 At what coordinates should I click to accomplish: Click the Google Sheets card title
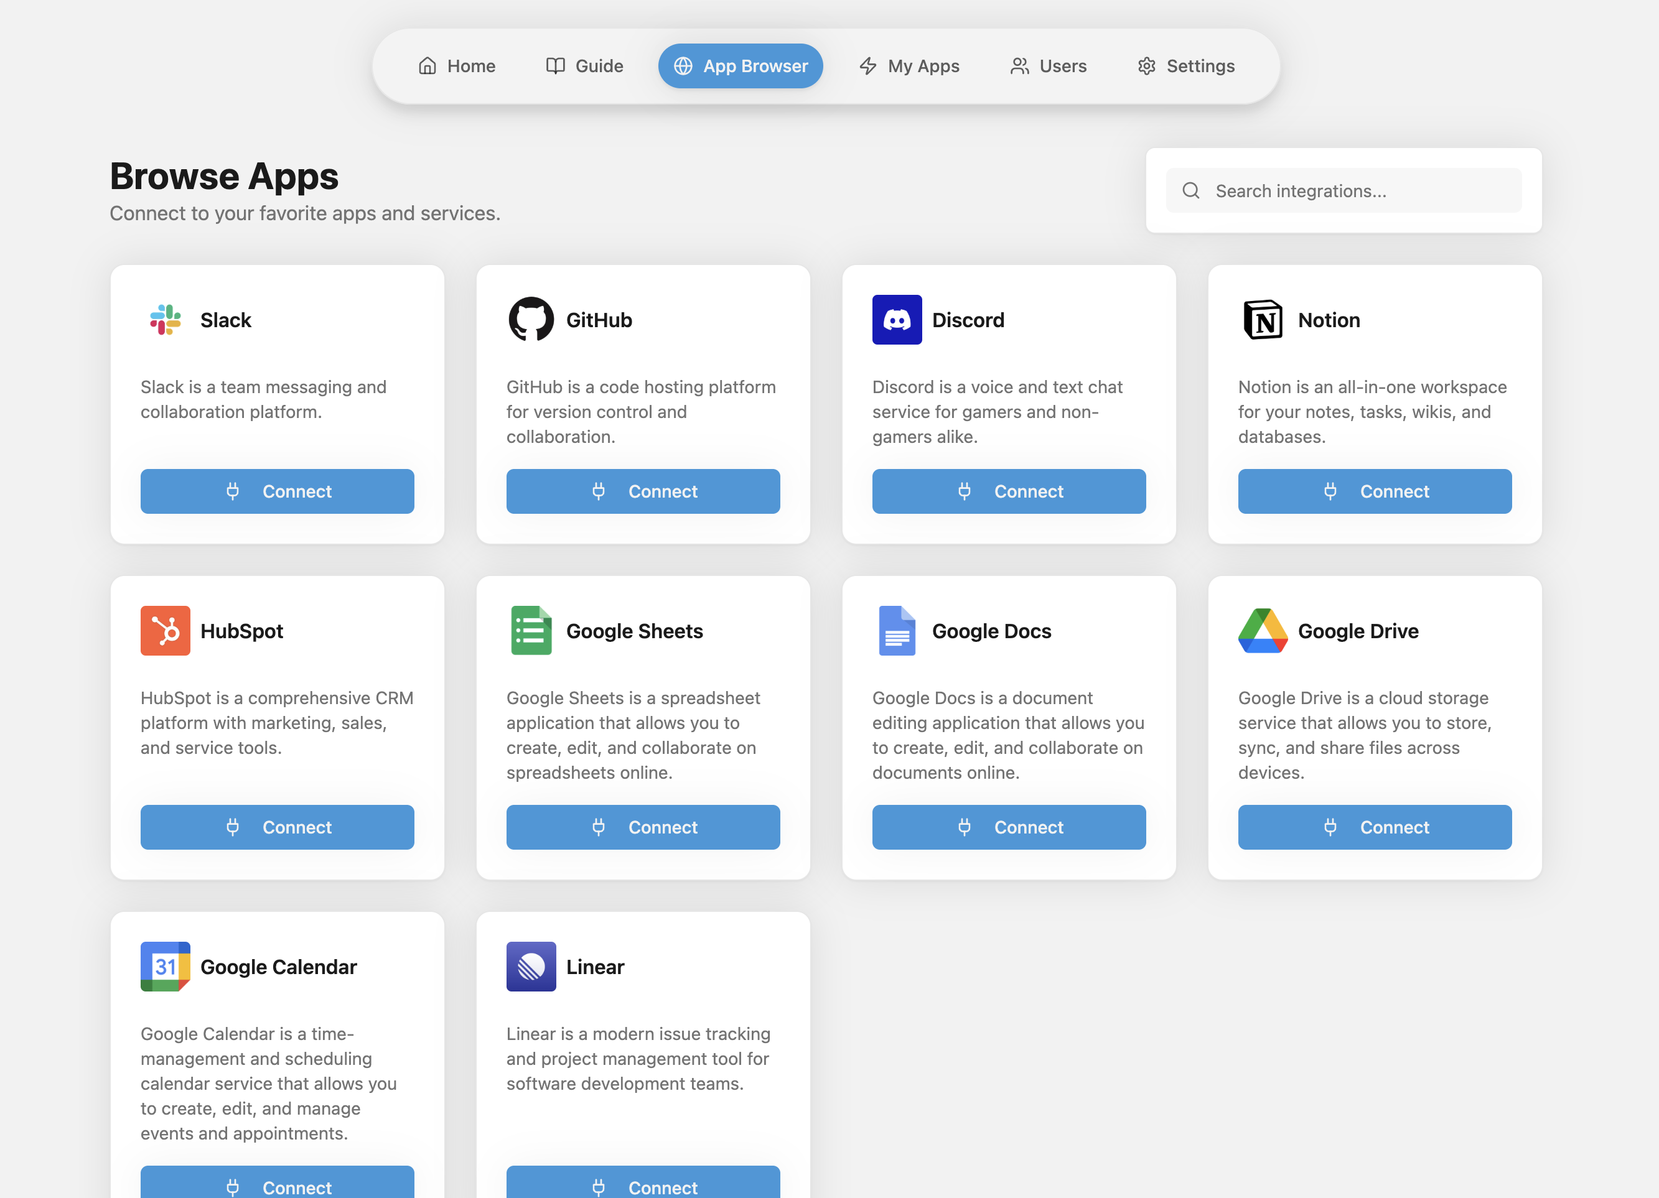634,631
